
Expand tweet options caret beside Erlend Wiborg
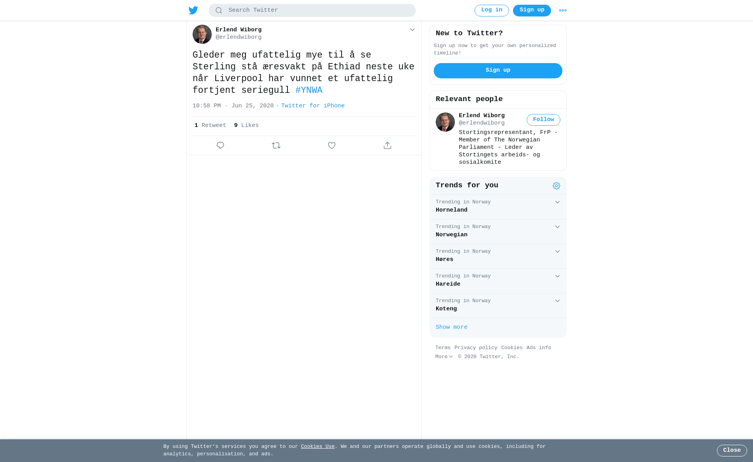click(412, 30)
